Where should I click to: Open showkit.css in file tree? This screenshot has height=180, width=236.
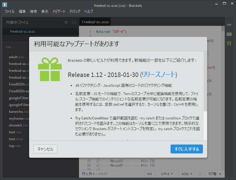click(18, 125)
